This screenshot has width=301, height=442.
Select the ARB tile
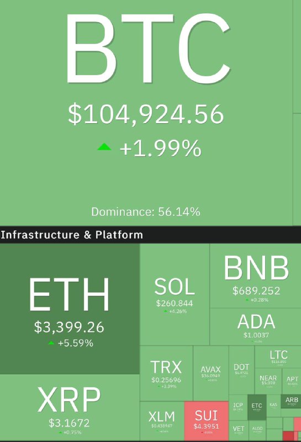(291, 402)
